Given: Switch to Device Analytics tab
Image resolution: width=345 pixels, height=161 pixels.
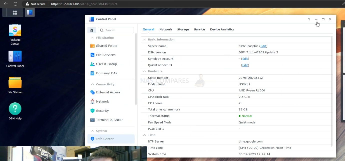Looking at the screenshot, I should pos(222,29).
